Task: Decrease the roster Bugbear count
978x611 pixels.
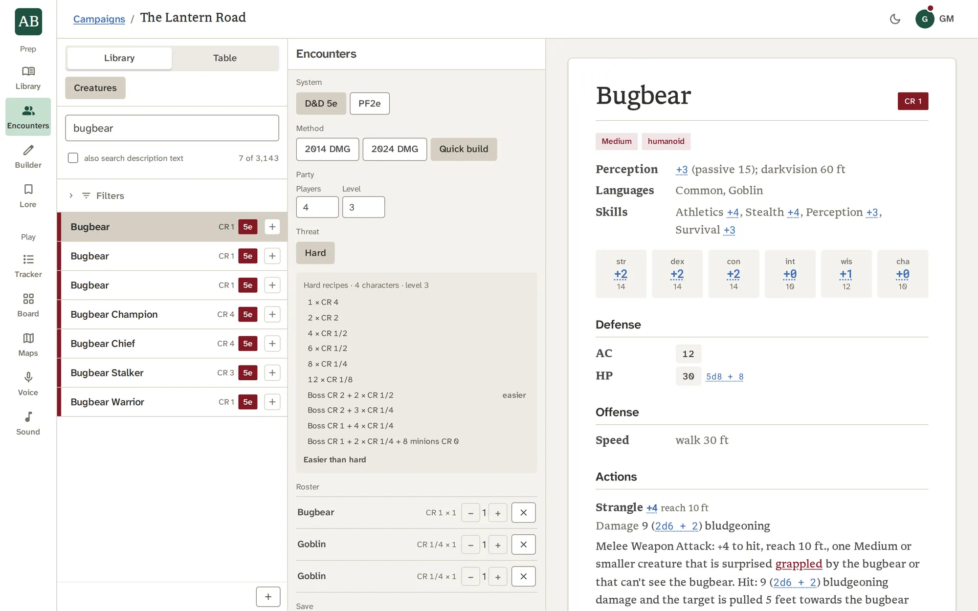Action: point(470,513)
